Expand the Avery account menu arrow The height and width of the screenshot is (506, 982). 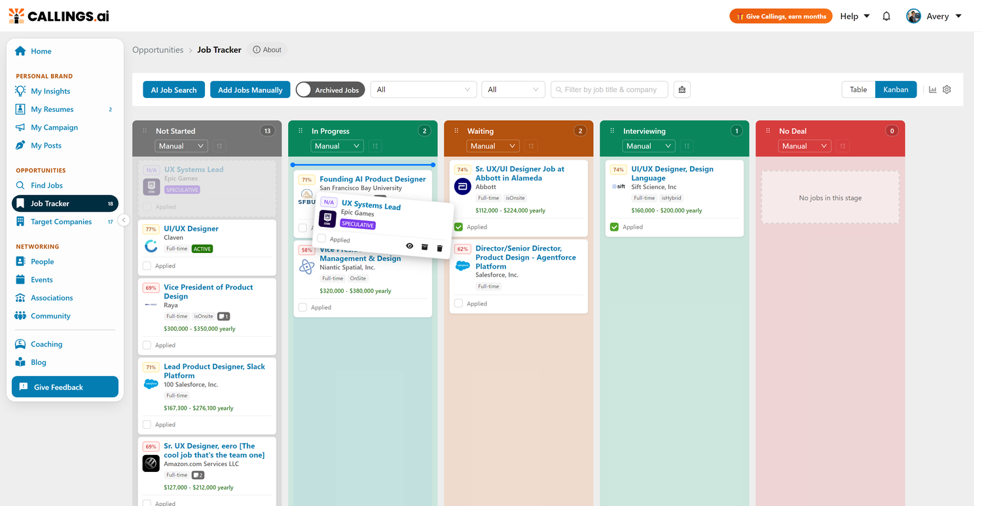point(959,16)
